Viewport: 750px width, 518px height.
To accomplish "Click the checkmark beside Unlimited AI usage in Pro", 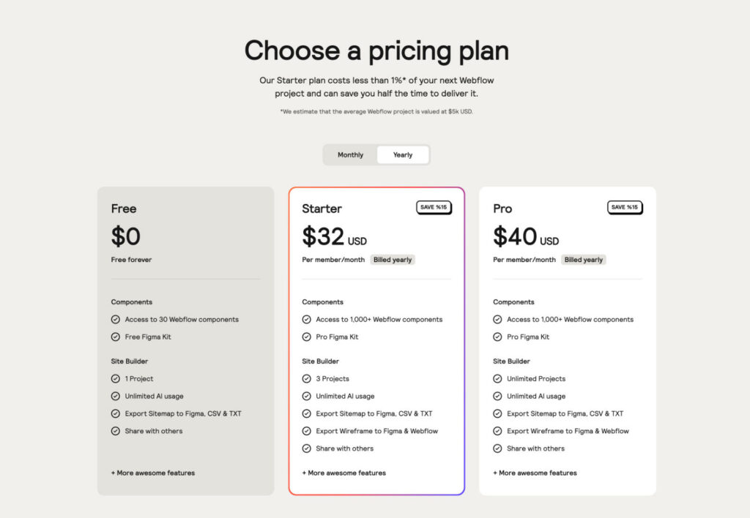I will [x=497, y=396].
